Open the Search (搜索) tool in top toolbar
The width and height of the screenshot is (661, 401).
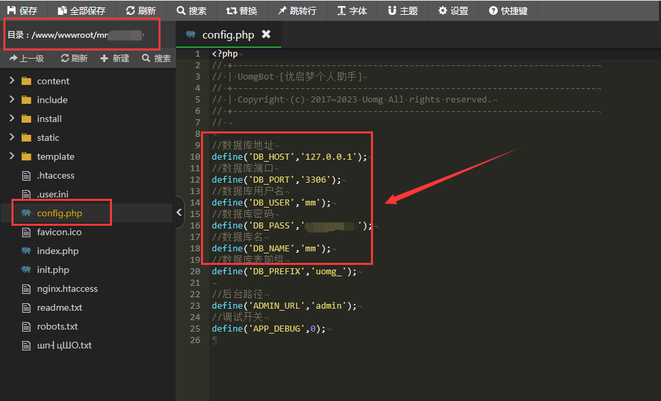(x=192, y=11)
